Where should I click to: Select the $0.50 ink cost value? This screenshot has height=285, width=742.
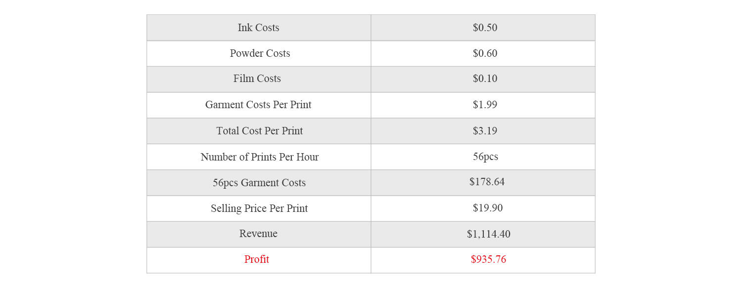click(x=485, y=28)
